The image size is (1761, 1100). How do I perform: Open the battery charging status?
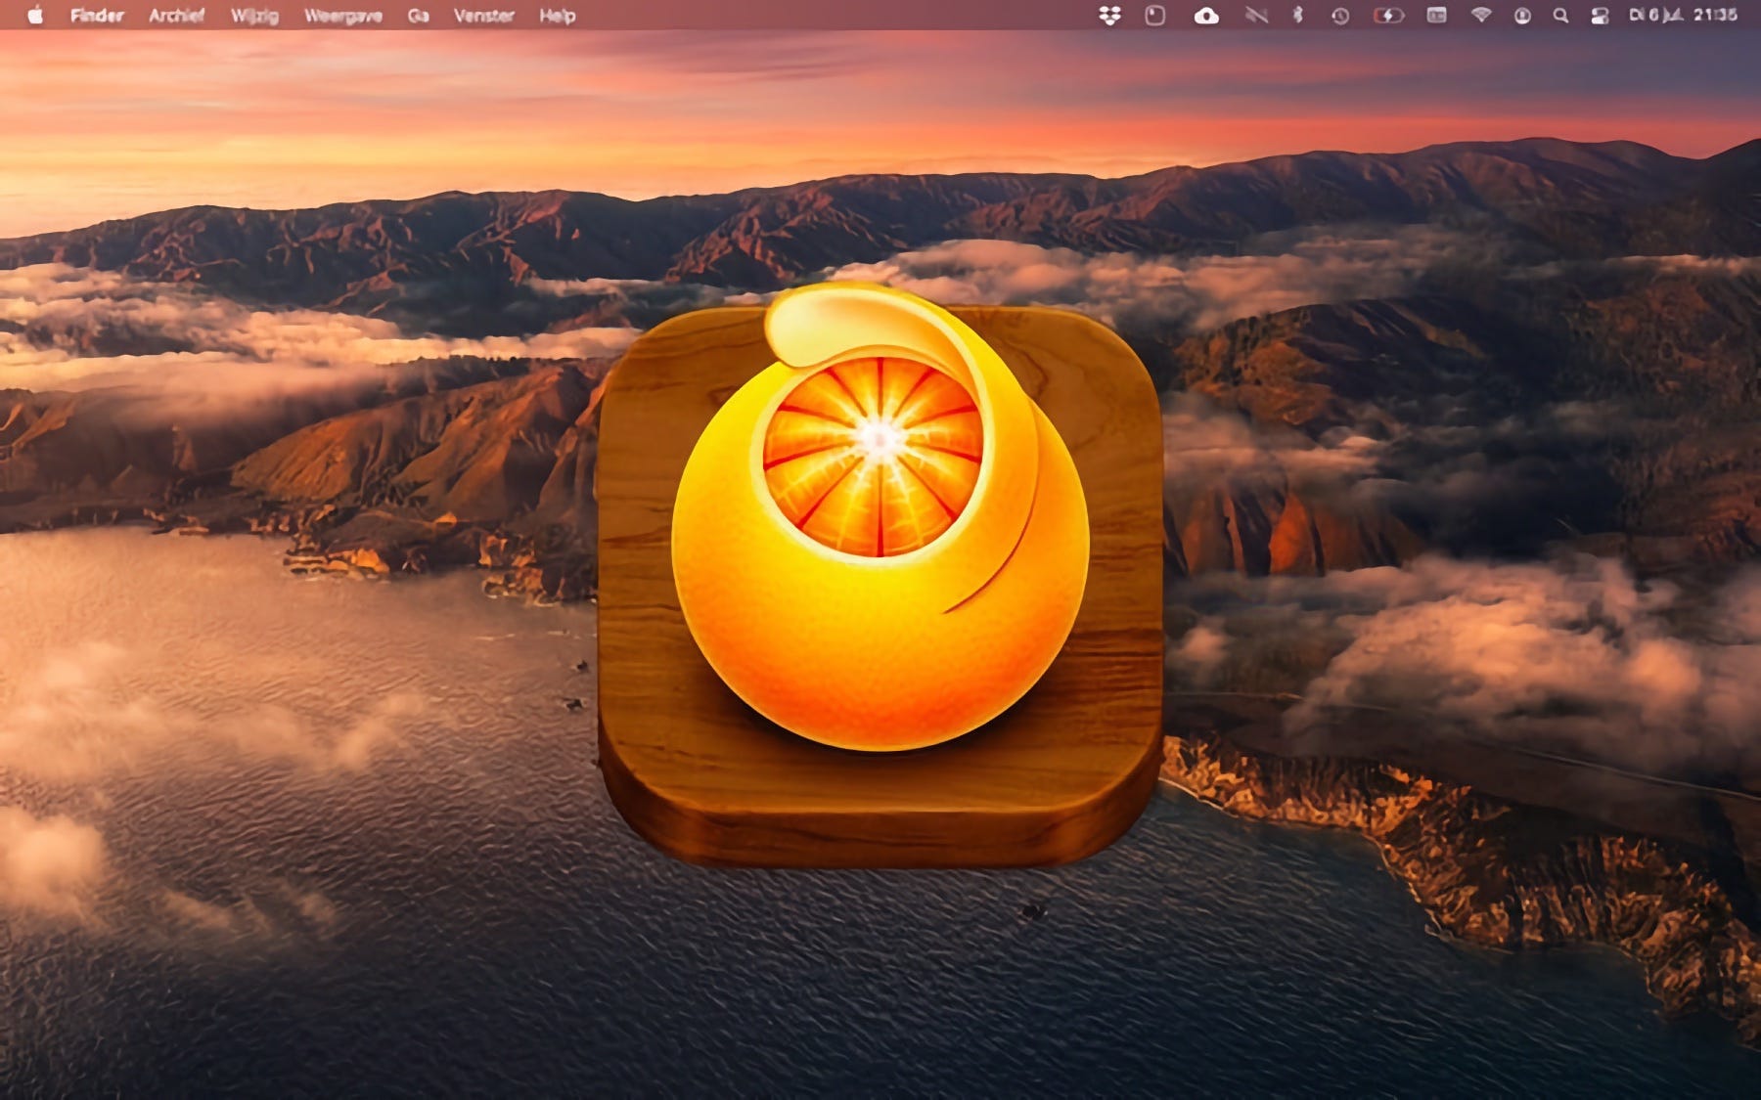tap(1388, 16)
